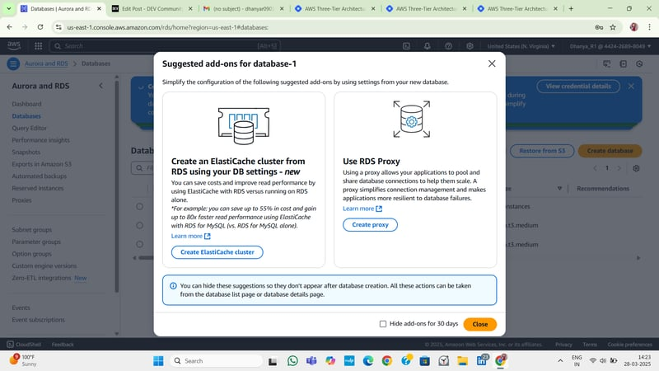Switch to Gmail (no subject) tab
The height and width of the screenshot is (371, 659).
point(243,8)
